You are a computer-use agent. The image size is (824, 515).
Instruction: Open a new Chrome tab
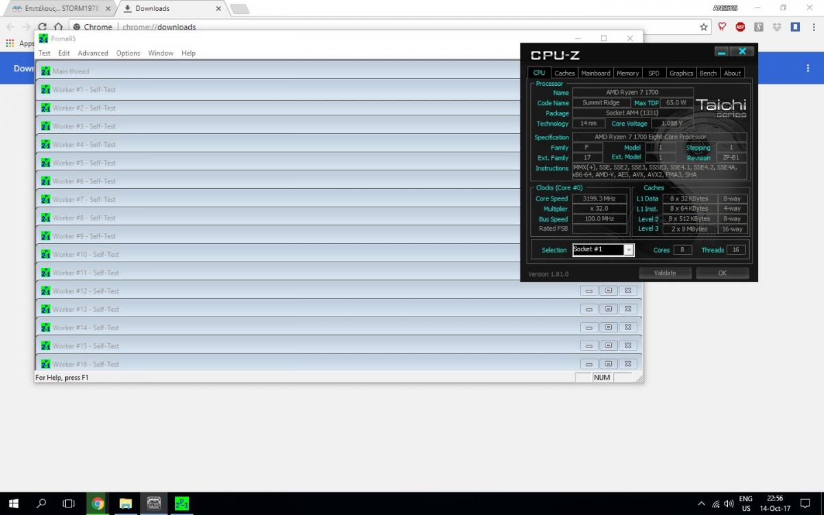tap(240, 9)
